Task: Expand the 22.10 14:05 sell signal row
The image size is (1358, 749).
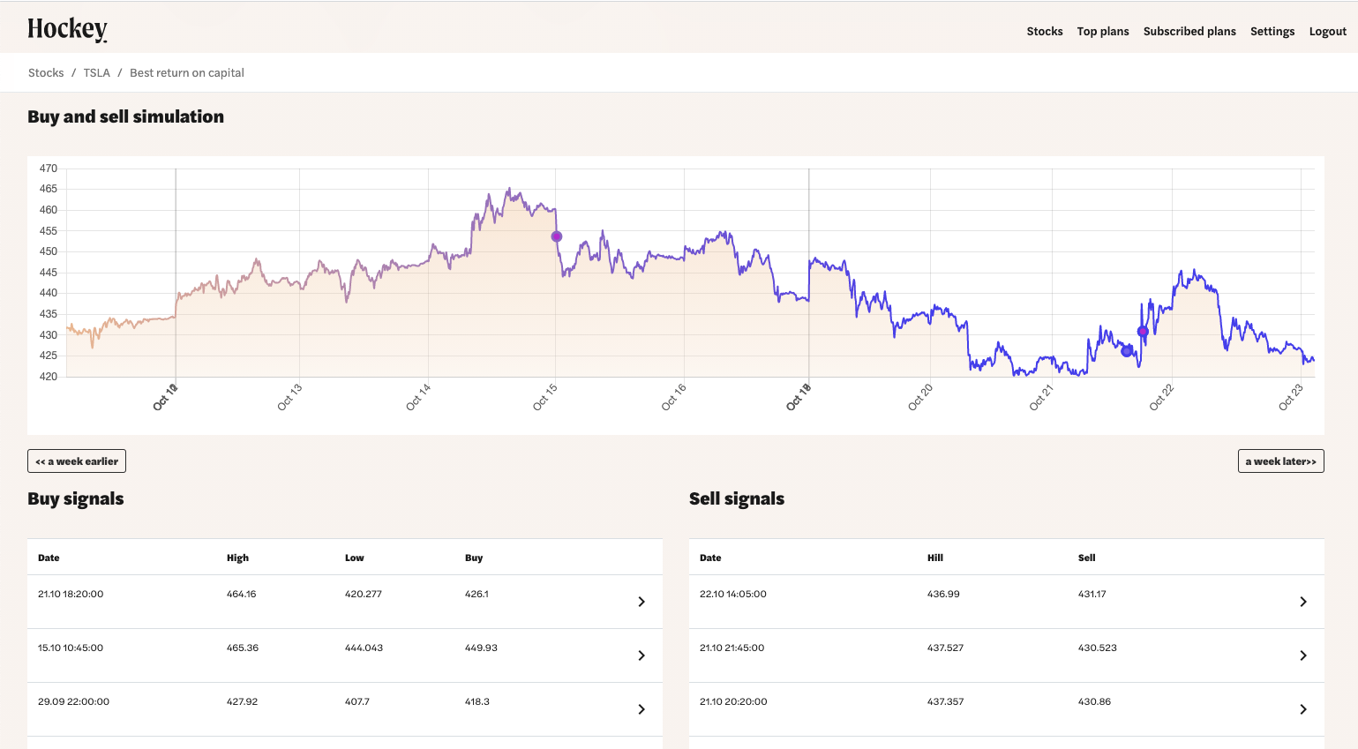Action: 1303,602
